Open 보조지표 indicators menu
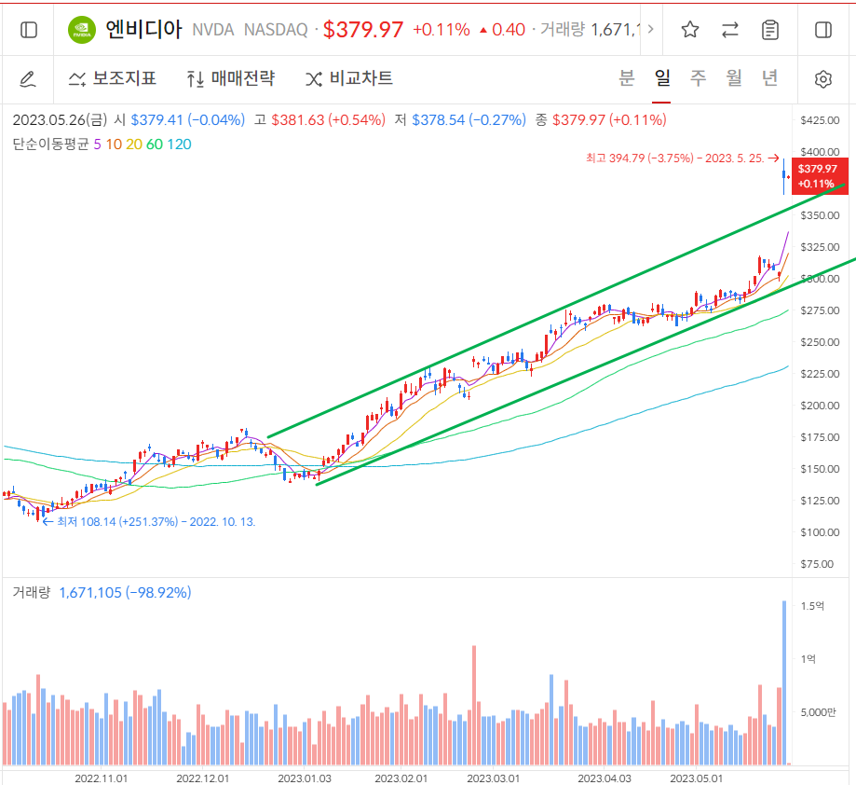The image size is (856, 785). 113,78
